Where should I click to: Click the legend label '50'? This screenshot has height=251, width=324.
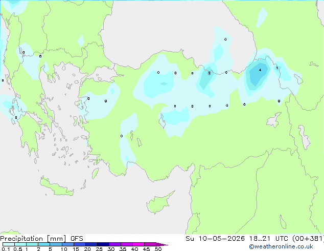[158, 249]
